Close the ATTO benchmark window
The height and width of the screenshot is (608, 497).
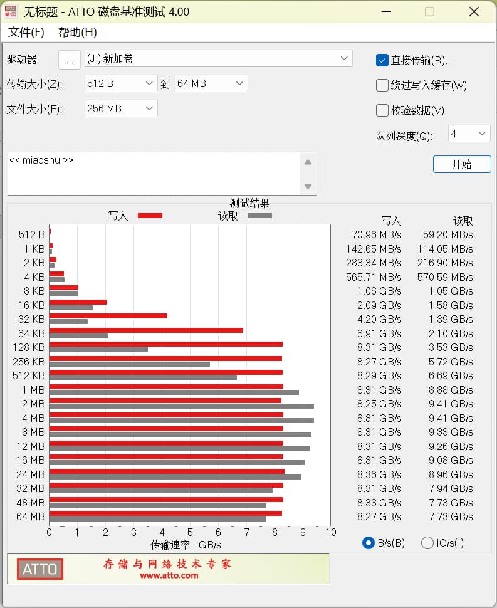(x=474, y=12)
